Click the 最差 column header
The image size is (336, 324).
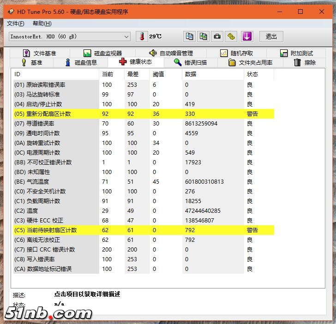pos(137,74)
